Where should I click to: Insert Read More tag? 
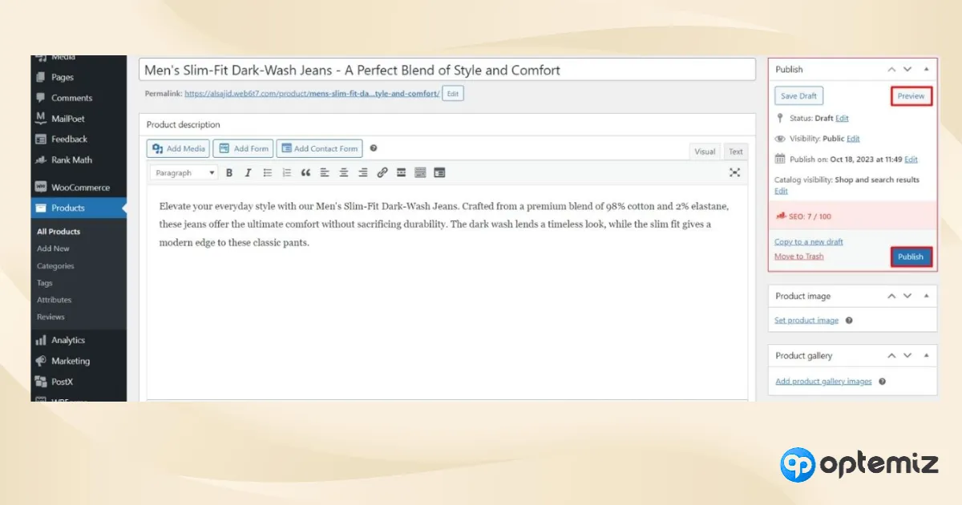(401, 172)
